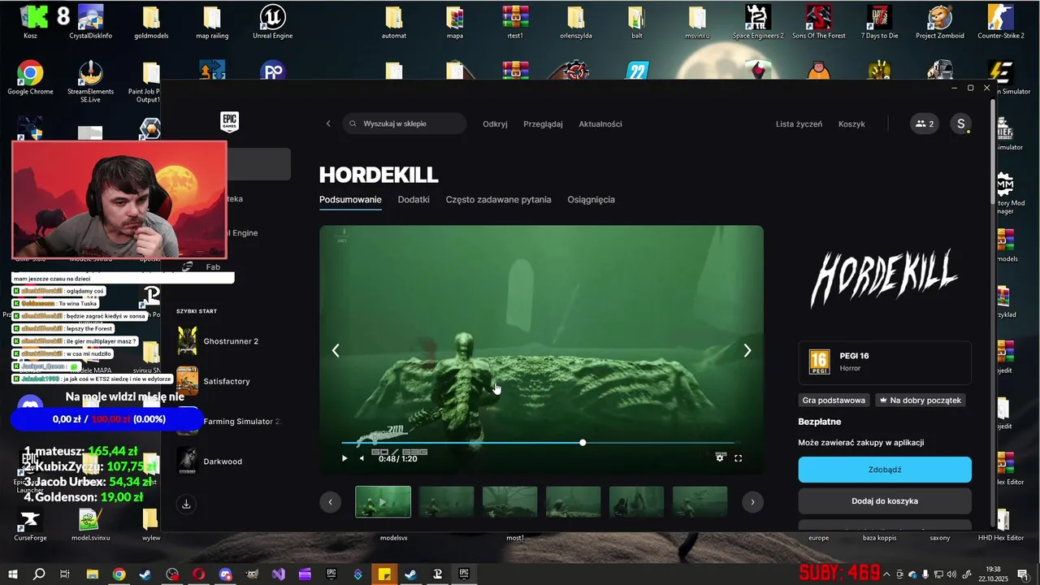Open the S profile avatar menu
This screenshot has width=1040, height=585.
pyautogui.click(x=960, y=123)
